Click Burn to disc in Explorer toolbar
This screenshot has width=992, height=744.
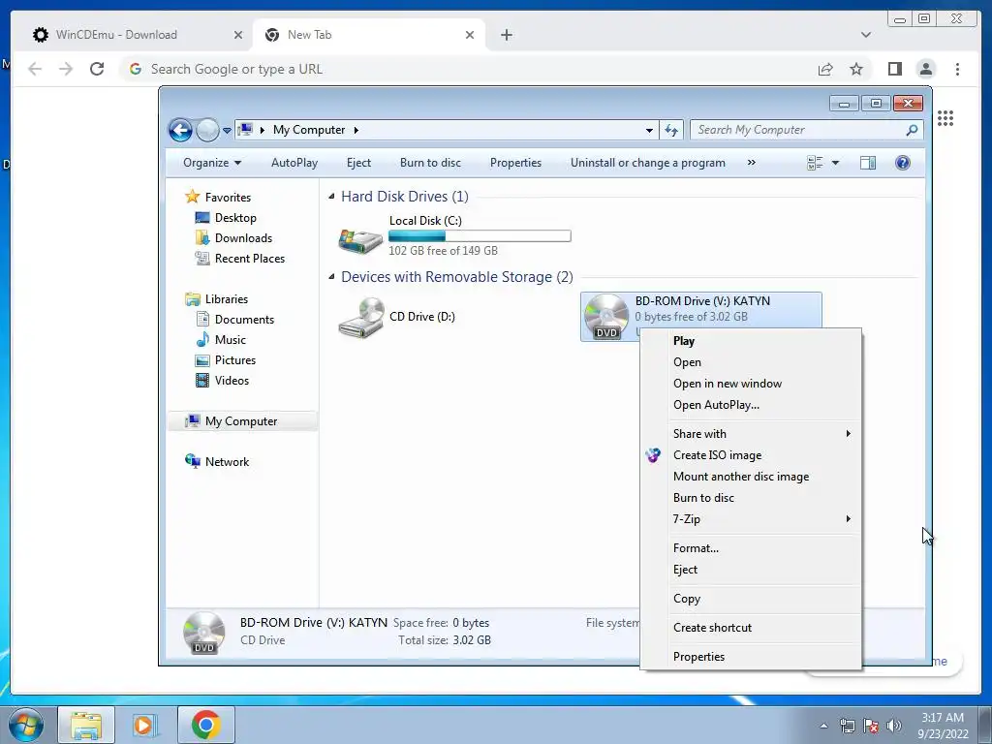430,163
